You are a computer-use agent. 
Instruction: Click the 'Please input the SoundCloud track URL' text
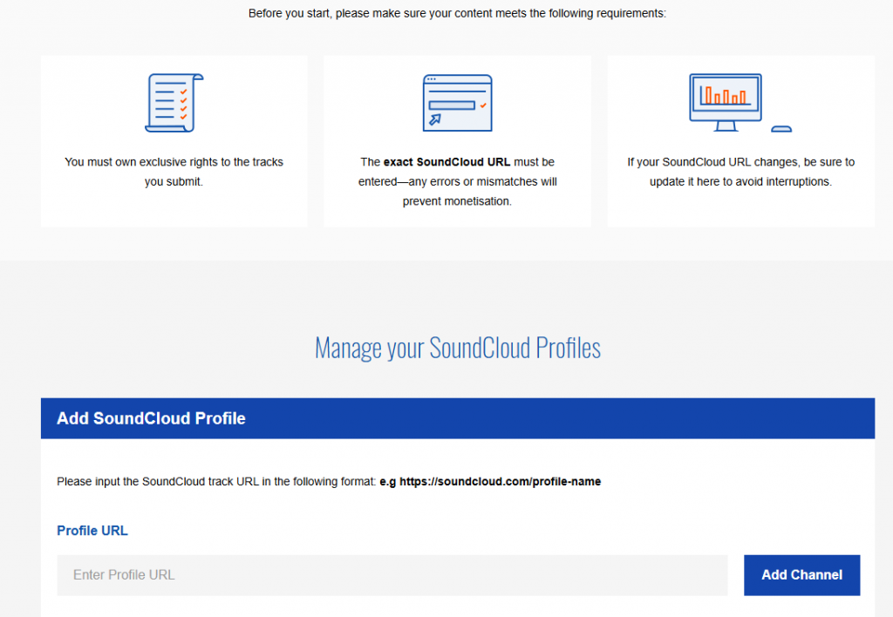216,482
